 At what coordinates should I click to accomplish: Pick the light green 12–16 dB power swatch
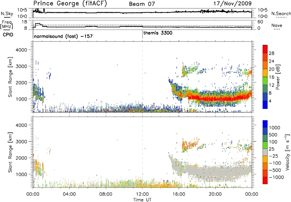tap(265, 81)
